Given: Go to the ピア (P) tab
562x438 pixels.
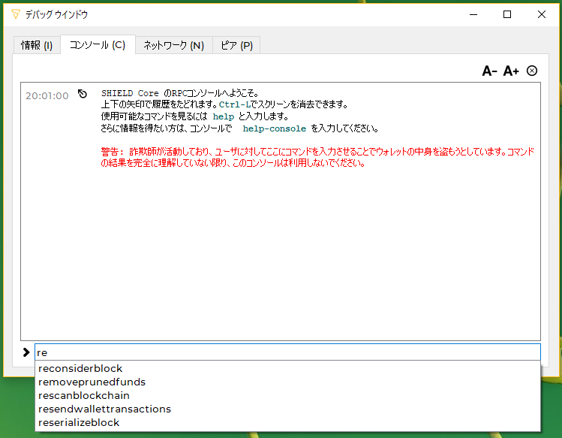Looking at the screenshot, I should click(x=236, y=45).
